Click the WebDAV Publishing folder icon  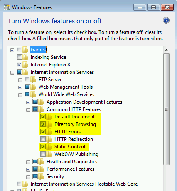click(49, 154)
